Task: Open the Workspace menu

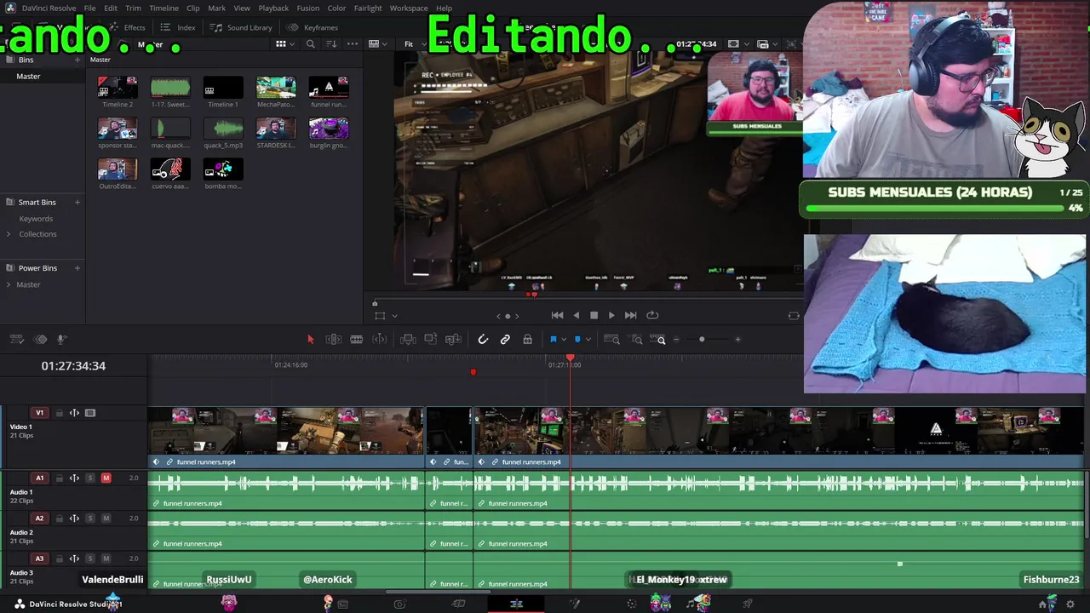Action: click(x=409, y=9)
